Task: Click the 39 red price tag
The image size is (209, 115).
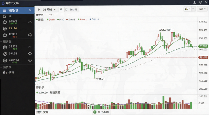Action: 203,57
